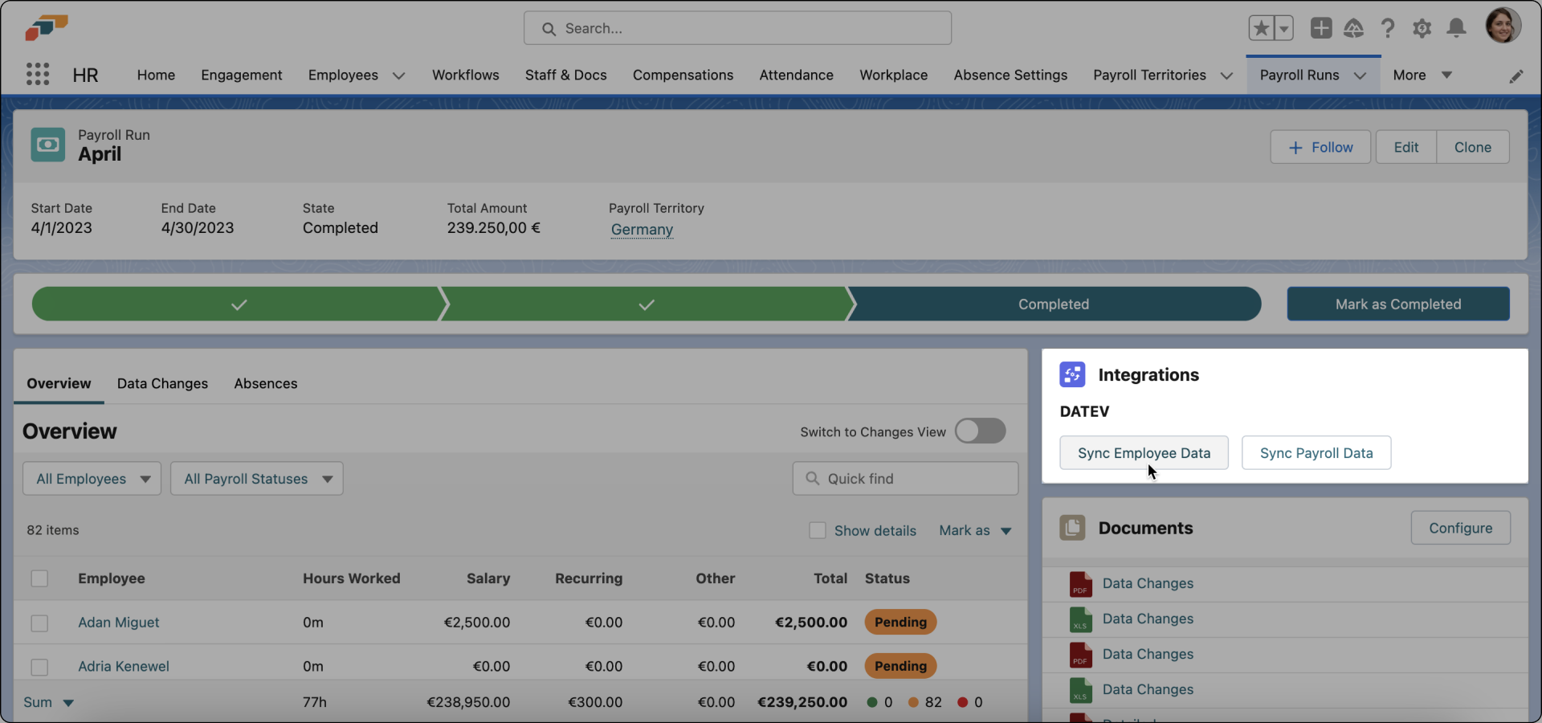Open the user profile avatar

pyautogui.click(x=1503, y=25)
